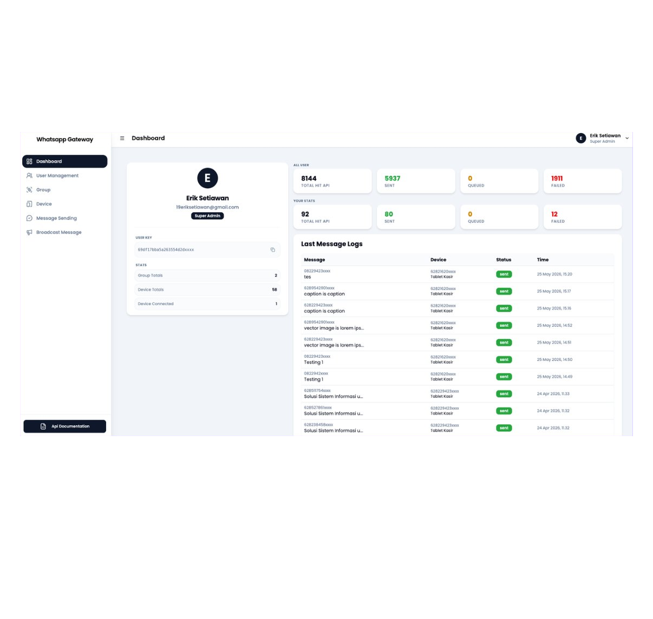Click the Device phone icon in sidebar
Image resolution: width=653 pixels, height=619 pixels.
29,204
